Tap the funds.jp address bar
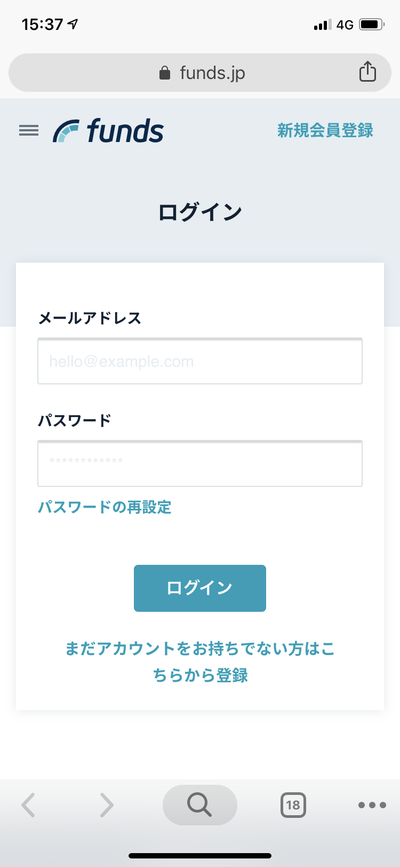The height and width of the screenshot is (867, 400). [212, 73]
